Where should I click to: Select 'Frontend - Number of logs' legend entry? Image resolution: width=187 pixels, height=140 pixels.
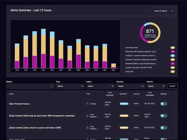click(141, 59)
